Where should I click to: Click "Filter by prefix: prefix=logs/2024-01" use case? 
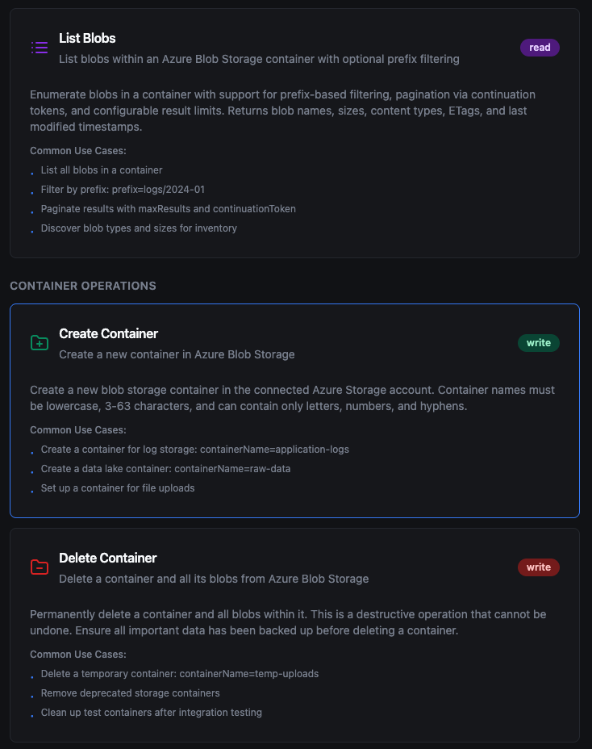[123, 190]
